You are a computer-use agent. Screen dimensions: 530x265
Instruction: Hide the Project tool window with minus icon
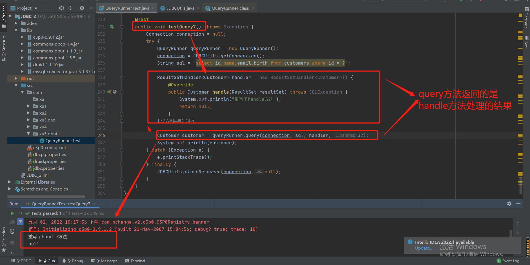click(x=91, y=8)
